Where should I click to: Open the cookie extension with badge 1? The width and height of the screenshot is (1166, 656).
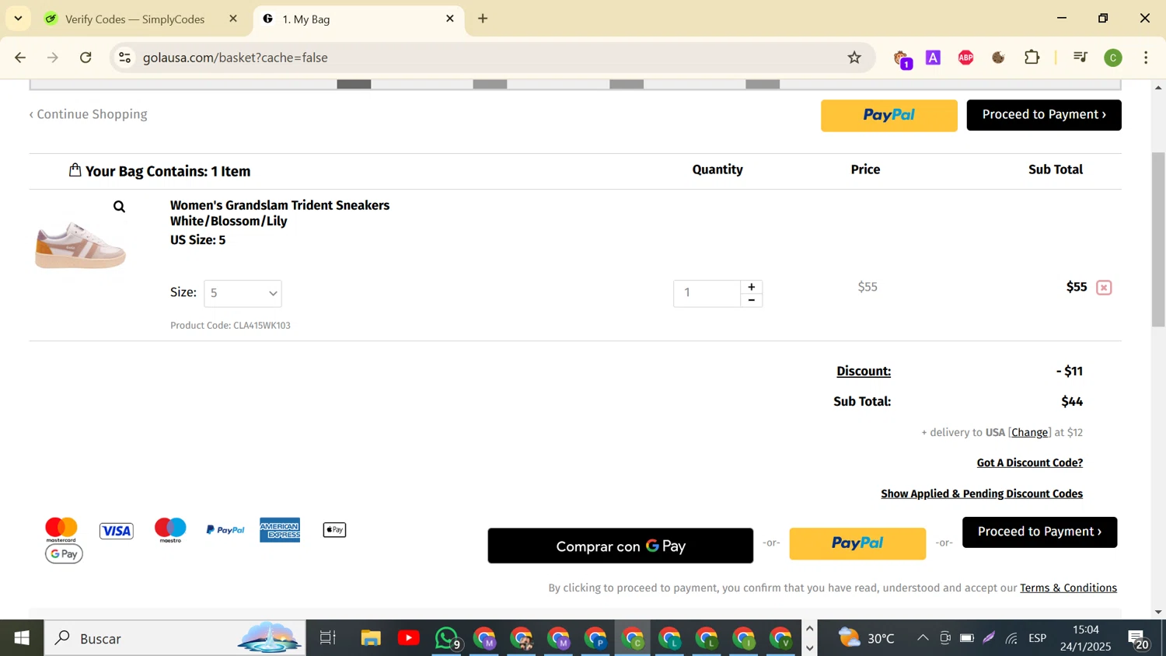[902, 58]
